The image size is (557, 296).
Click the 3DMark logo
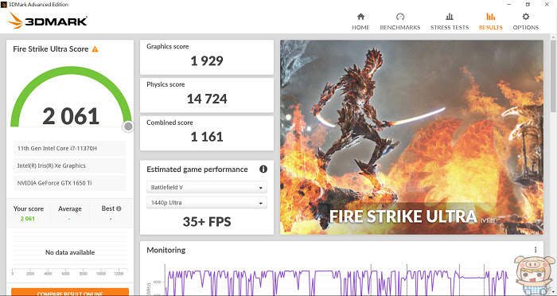click(48, 21)
